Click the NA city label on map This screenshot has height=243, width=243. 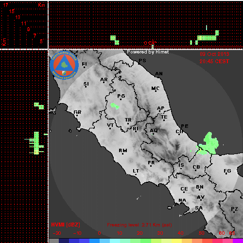(182, 200)
